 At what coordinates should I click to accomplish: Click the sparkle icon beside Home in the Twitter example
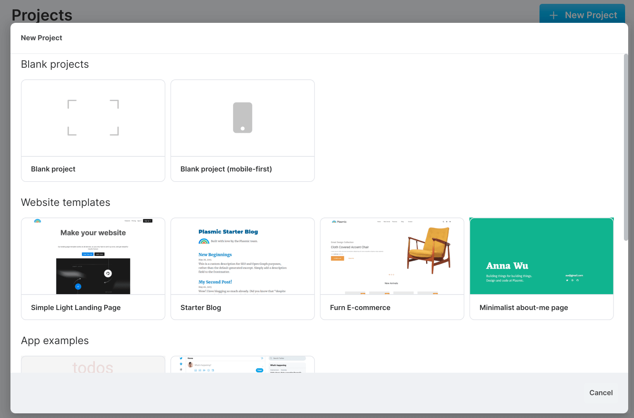262,358
